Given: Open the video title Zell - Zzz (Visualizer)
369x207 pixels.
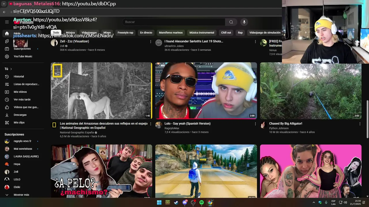Looking at the screenshot, I should (x=74, y=41).
